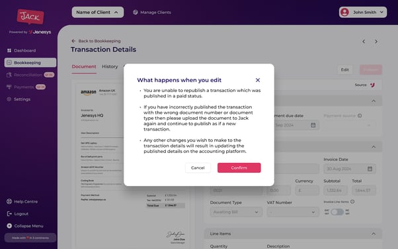Click the Dashboard grid icon
The width and height of the screenshot is (398, 249).
pos(9,50)
